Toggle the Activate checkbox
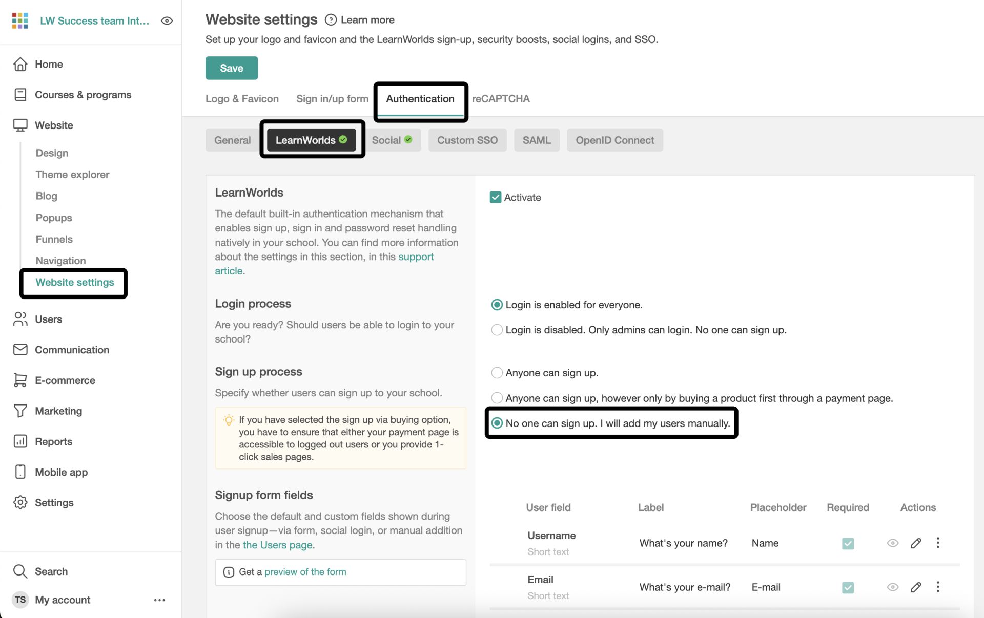Viewport: 984px width, 618px height. (496, 198)
